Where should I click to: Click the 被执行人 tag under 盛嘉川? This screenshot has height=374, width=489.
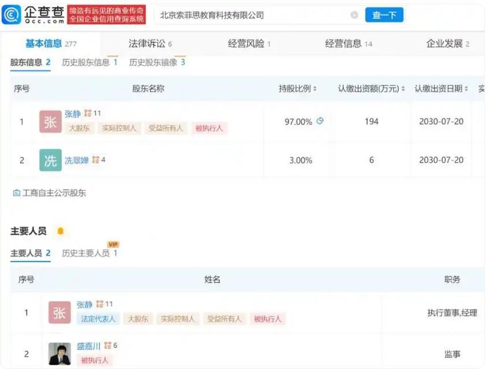click(94, 360)
